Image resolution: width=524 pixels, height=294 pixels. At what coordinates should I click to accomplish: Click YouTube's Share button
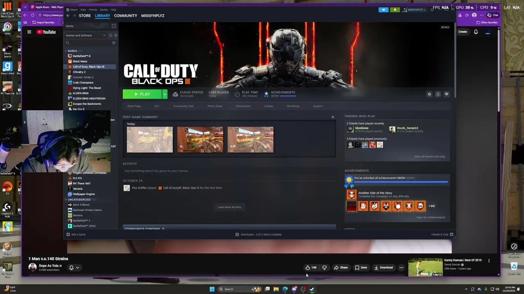point(341,268)
